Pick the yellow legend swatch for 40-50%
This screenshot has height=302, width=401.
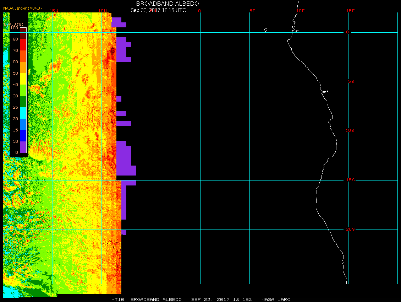click(x=23, y=79)
